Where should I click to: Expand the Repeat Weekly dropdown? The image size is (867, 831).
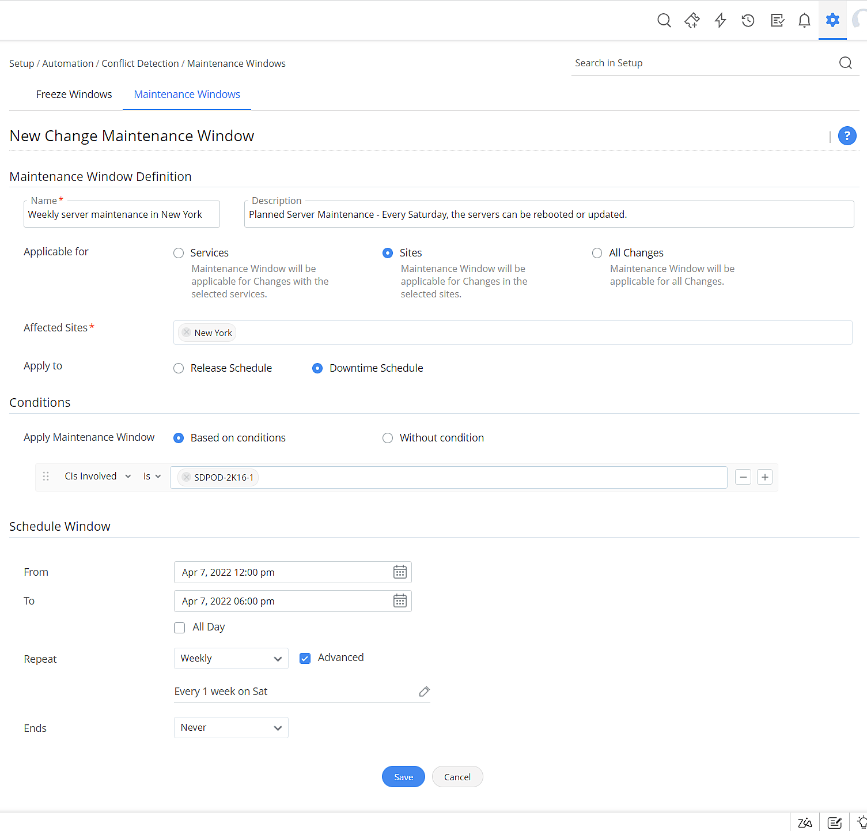[x=231, y=659]
